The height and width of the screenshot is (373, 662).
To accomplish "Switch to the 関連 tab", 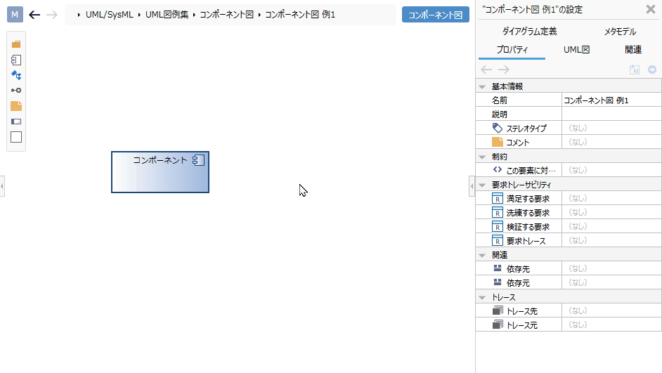I will tap(633, 50).
